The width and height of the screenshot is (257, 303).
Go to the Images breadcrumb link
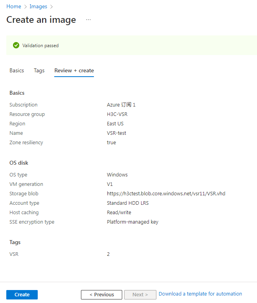coord(38,6)
